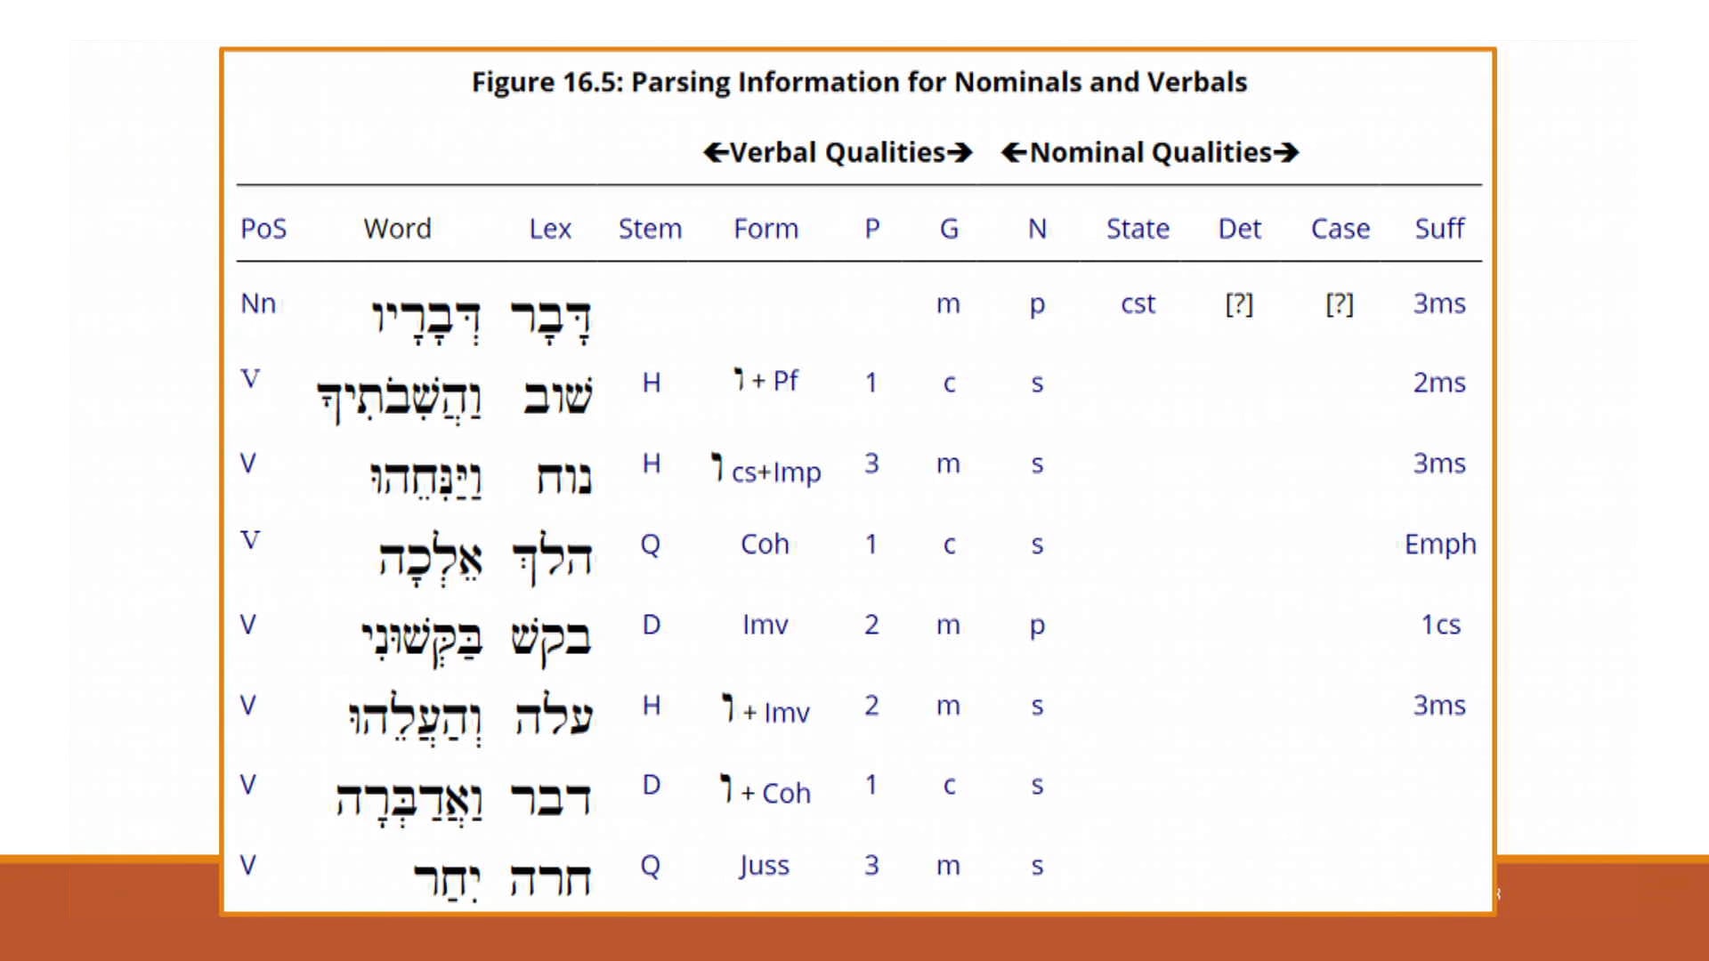Select the Word column header
The width and height of the screenshot is (1709, 961).
coord(398,229)
